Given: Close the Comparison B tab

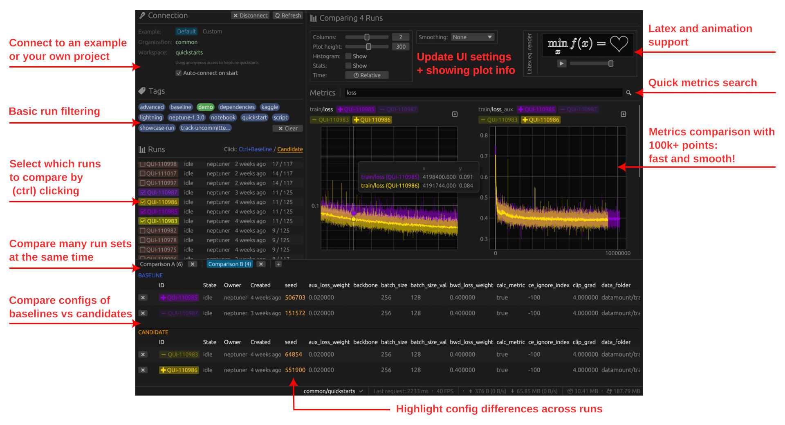Looking at the screenshot, I should pos(261,264).
